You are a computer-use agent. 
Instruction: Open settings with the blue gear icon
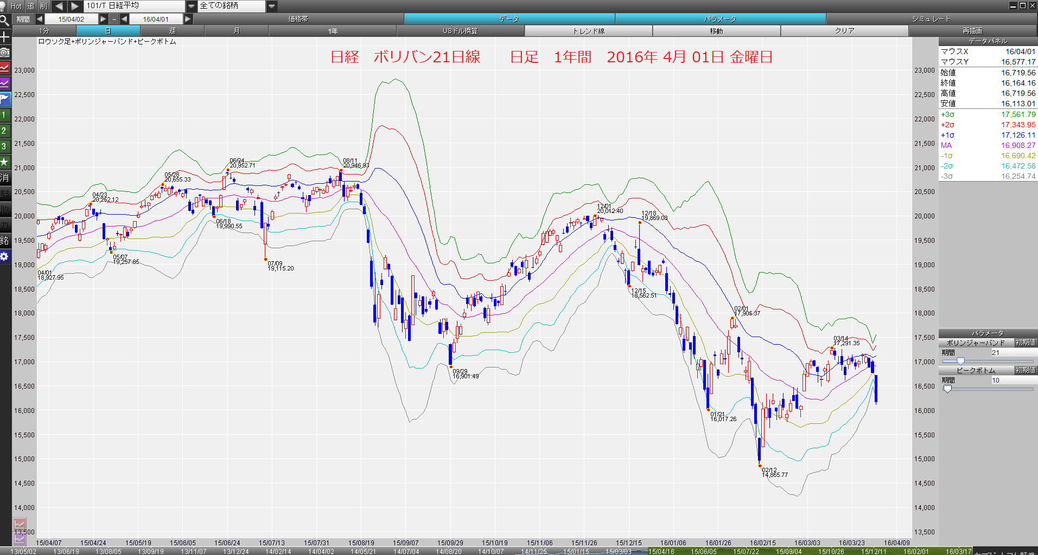coord(5,256)
